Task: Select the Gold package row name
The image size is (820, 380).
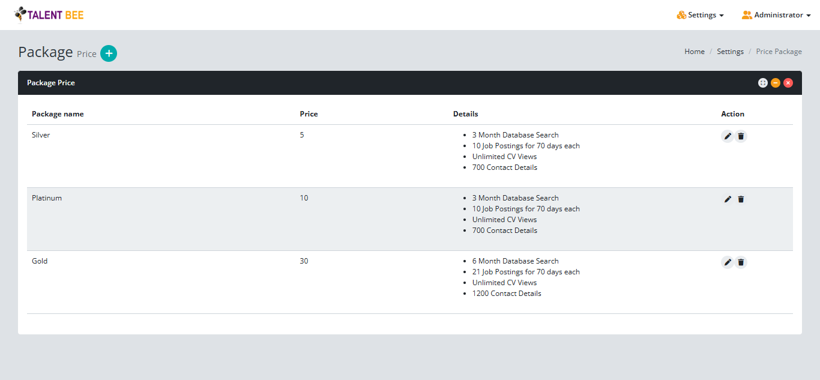Action: click(40, 261)
